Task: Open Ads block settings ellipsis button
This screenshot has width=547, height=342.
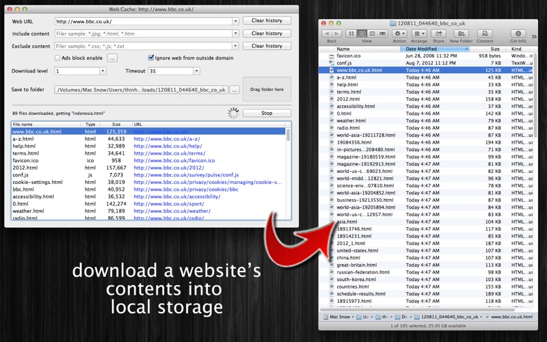Action: point(112,58)
